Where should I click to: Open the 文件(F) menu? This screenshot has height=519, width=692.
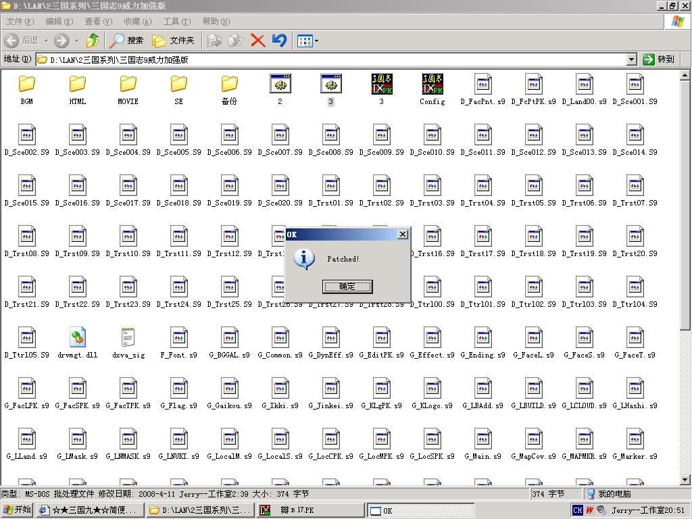point(20,22)
